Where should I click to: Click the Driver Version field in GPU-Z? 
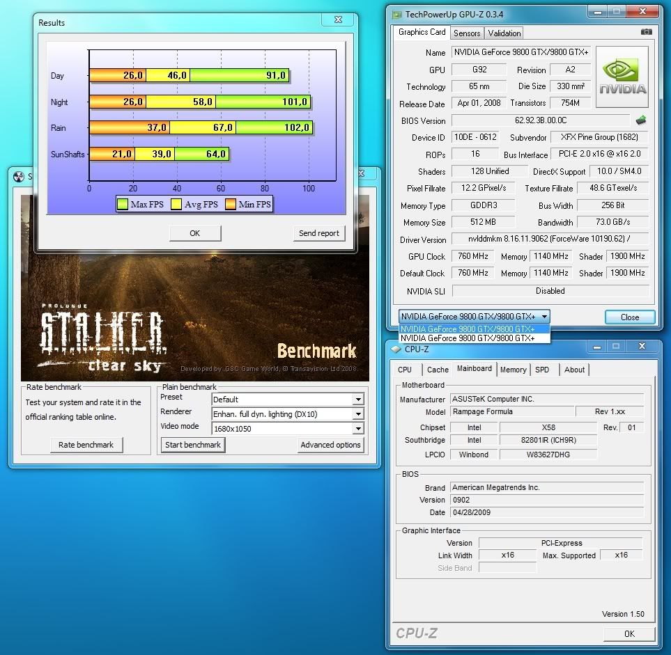point(550,239)
